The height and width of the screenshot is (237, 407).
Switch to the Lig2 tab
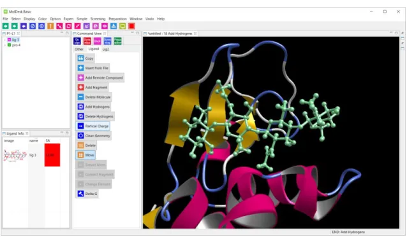pyautogui.click(x=106, y=49)
